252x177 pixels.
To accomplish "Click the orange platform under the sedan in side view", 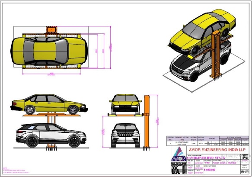I will [x=51, y=115].
